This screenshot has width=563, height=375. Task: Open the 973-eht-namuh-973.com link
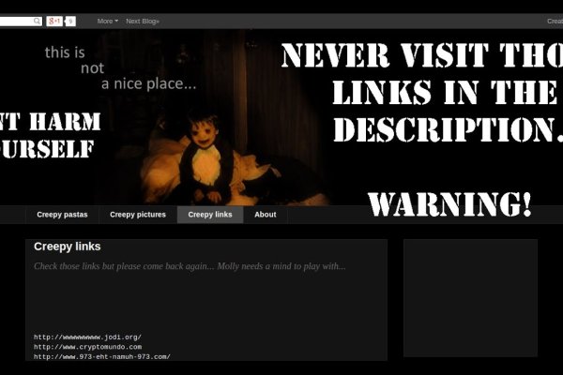[x=102, y=356]
